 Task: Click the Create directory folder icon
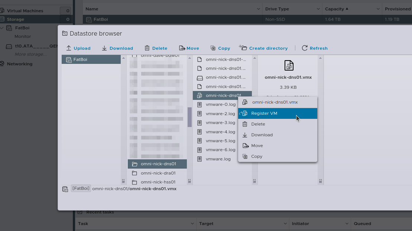pyautogui.click(x=243, y=48)
